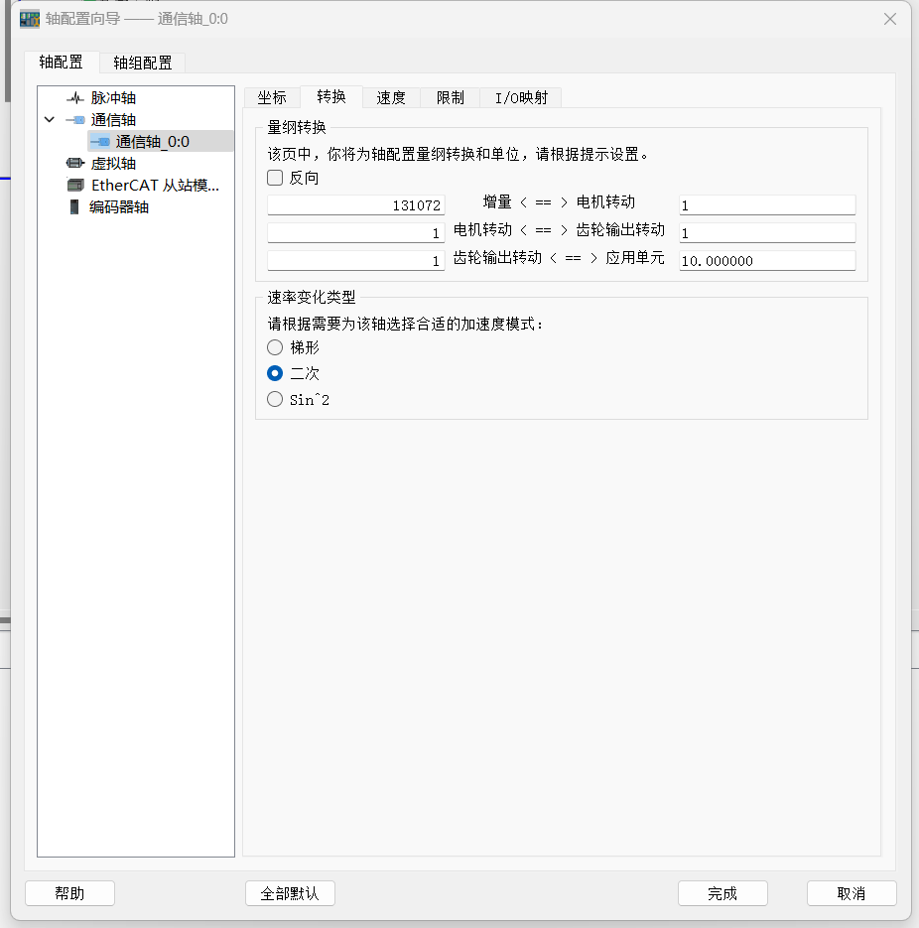Open the 坐标 tab
The width and height of the screenshot is (919, 928).
tap(272, 97)
